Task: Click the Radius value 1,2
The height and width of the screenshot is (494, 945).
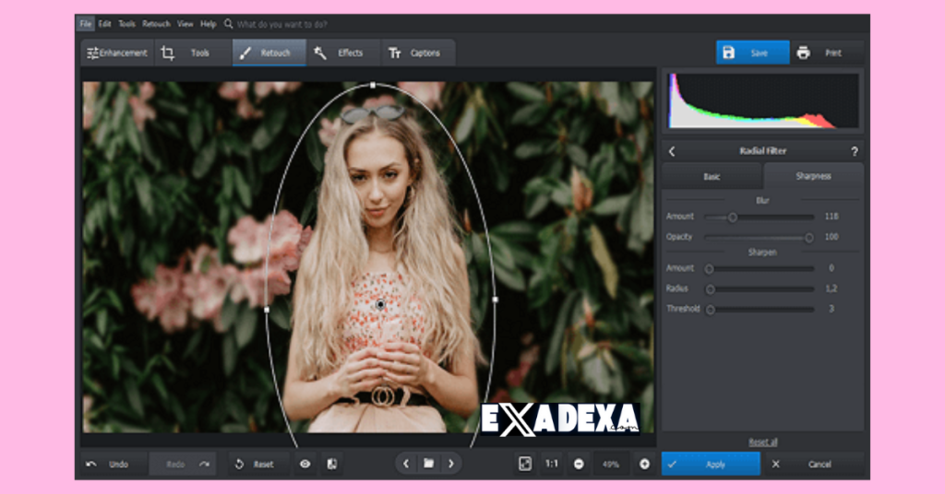Action: 831,288
